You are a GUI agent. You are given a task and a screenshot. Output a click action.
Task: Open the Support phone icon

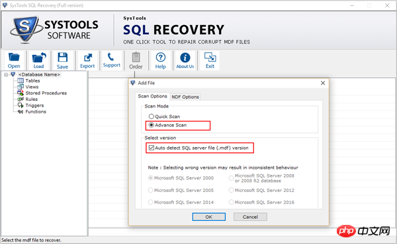point(111,60)
